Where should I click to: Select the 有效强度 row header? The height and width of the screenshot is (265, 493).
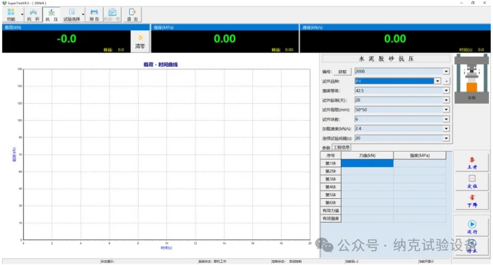point(331,218)
